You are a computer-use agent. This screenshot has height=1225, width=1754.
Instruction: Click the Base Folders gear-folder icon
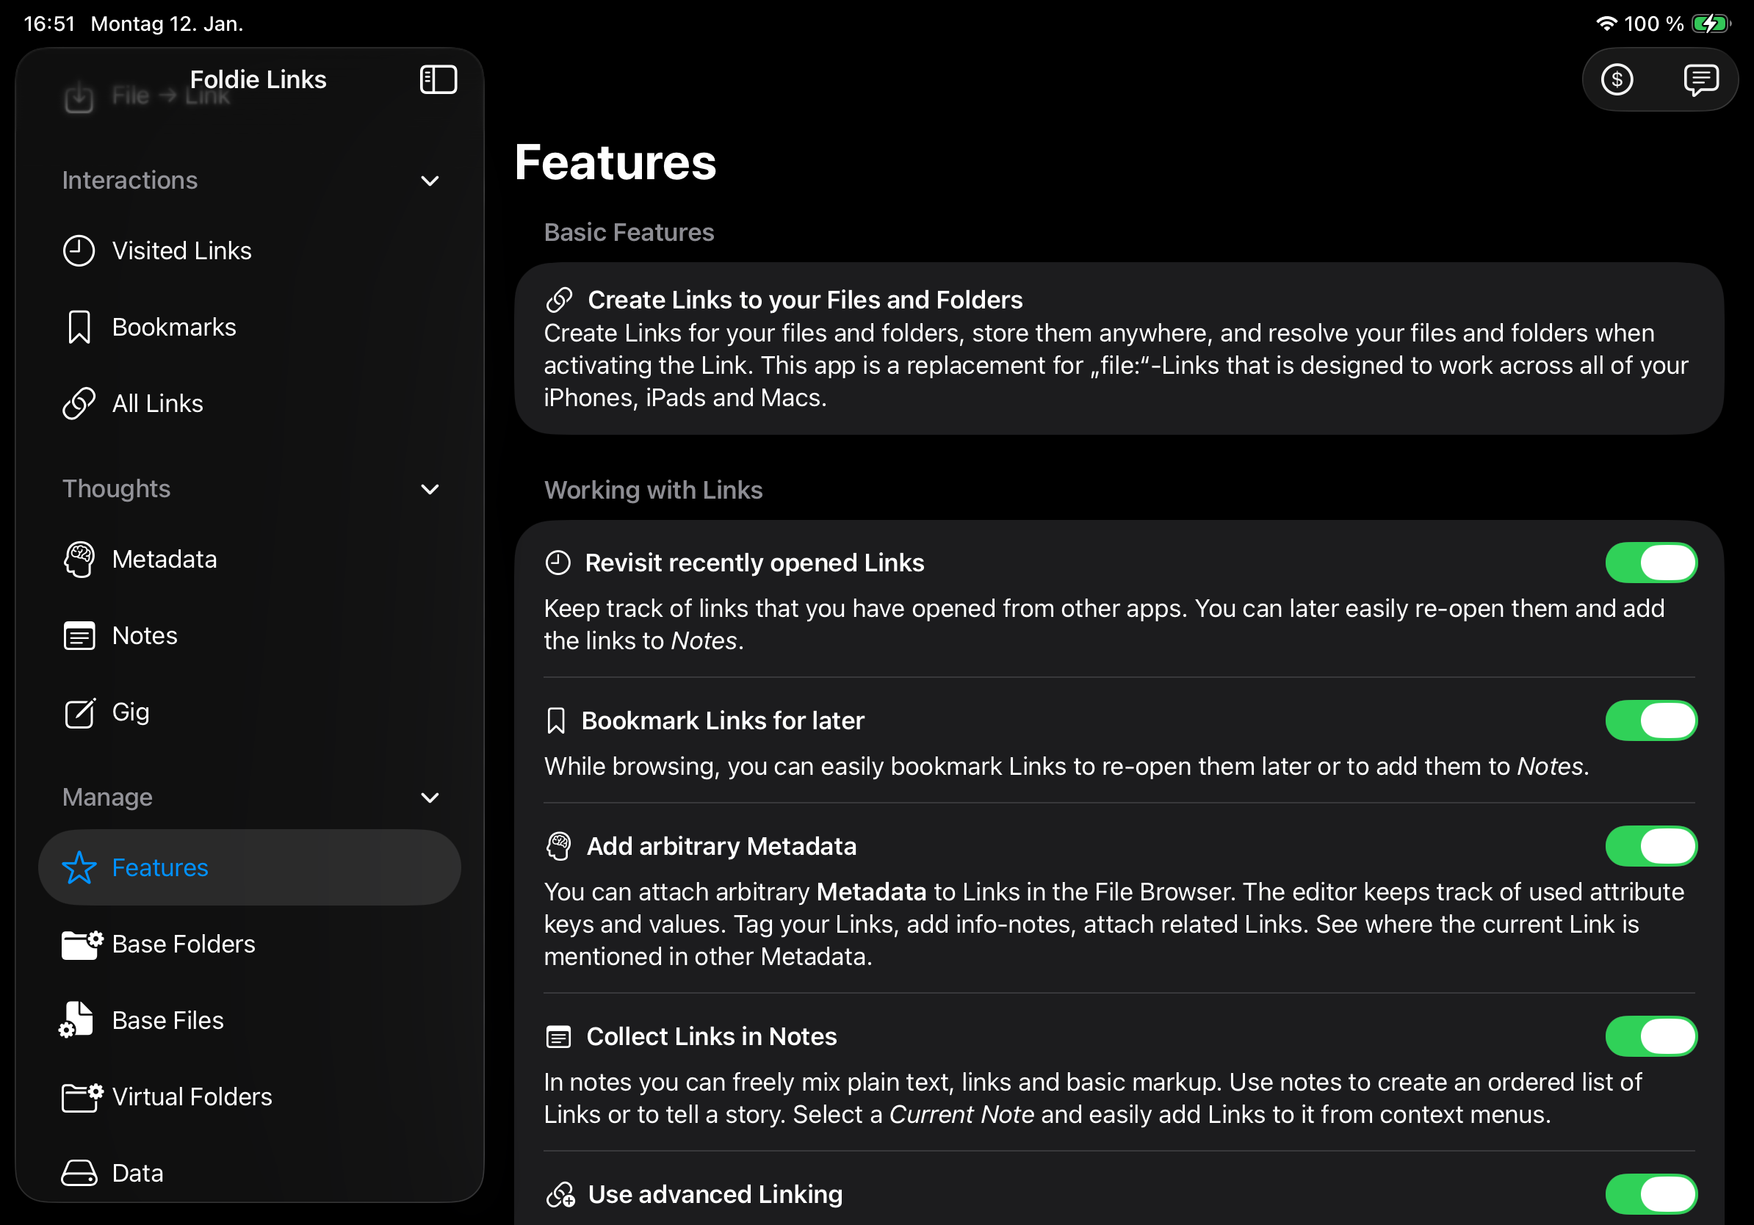click(80, 944)
